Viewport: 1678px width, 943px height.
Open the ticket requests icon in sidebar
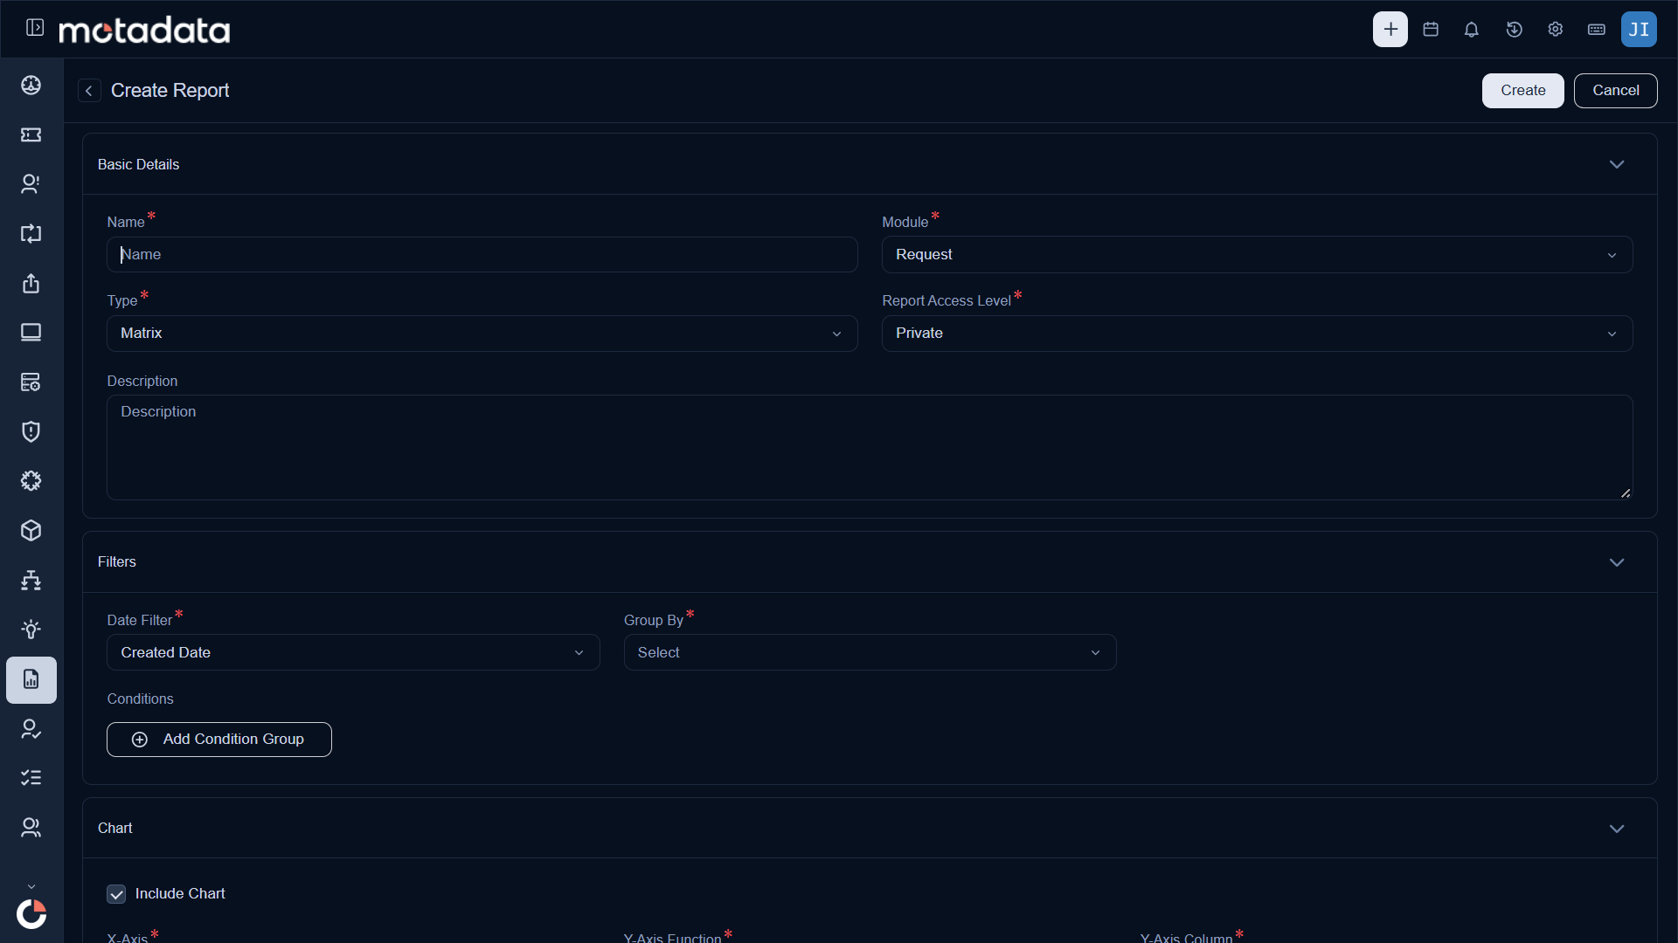(31, 134)
